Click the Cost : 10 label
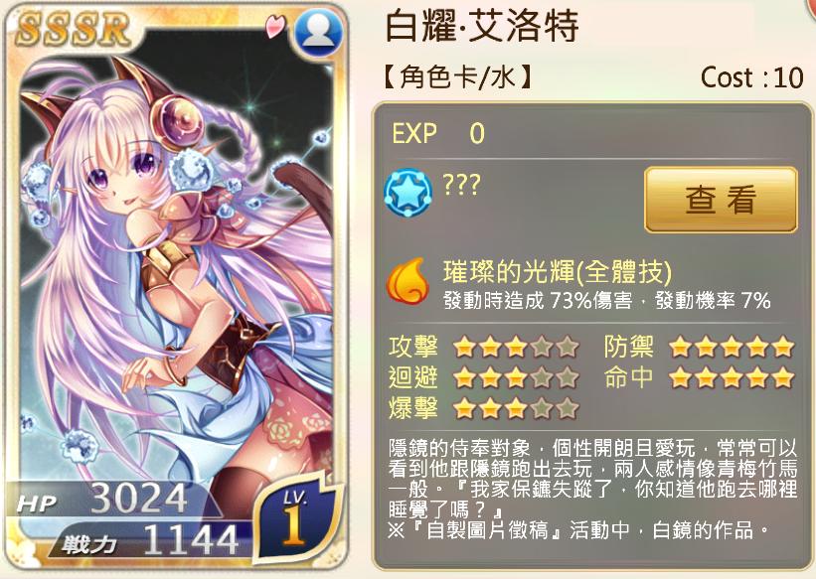This screenshot has height=579, width=816. click(752, 78)
